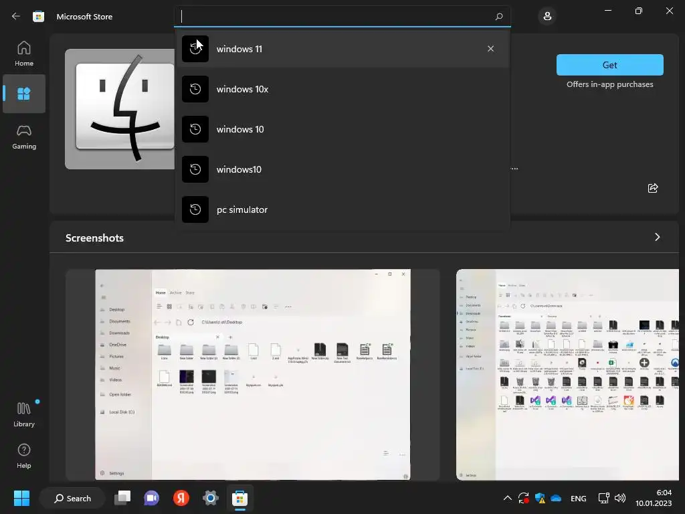Viewport: 685px width, 514px height.
Task: Switch input language via ENG
Action: [579, 498]
